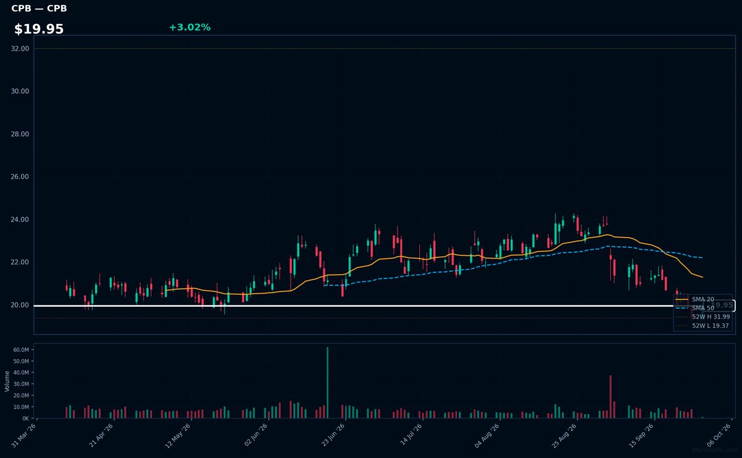Click the white current-price horizontal line
Screen dimensions: 742x458
383,306
